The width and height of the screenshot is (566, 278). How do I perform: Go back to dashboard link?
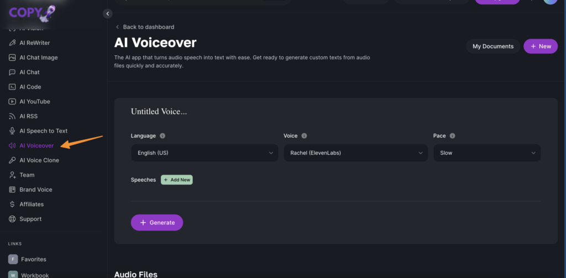pyautogui.click(x=148, y=27)
